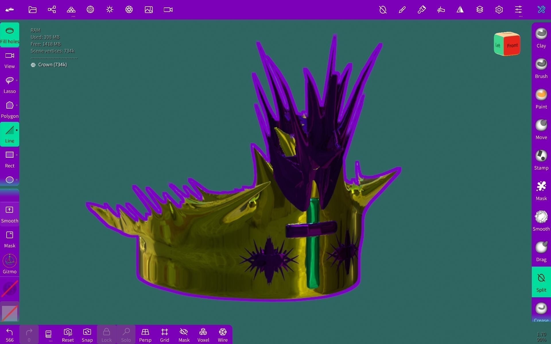551x344 pixels.
Task: Open the Scene graph panel
Action: [52, 9]
